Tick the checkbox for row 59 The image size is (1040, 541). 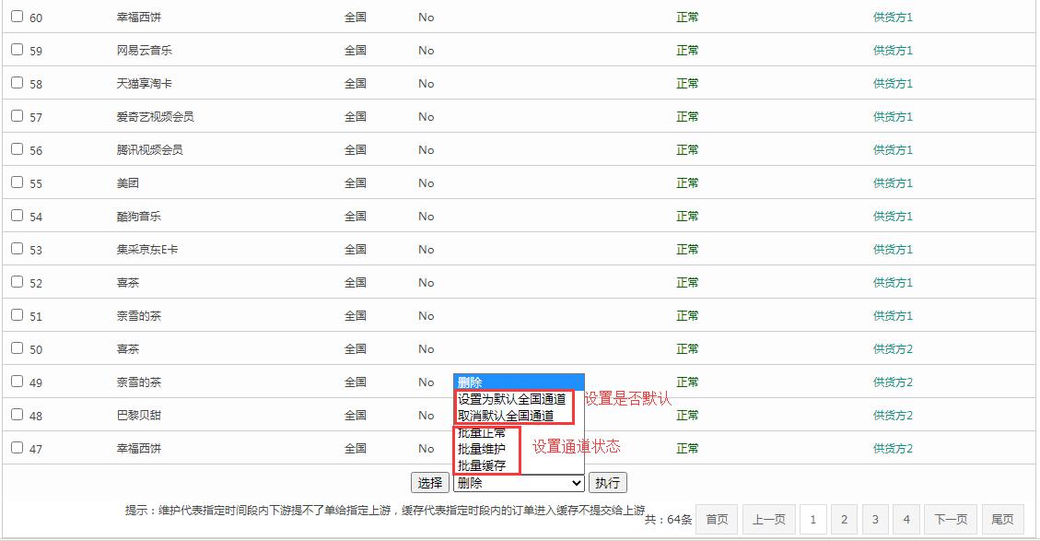tap(18, 50)
